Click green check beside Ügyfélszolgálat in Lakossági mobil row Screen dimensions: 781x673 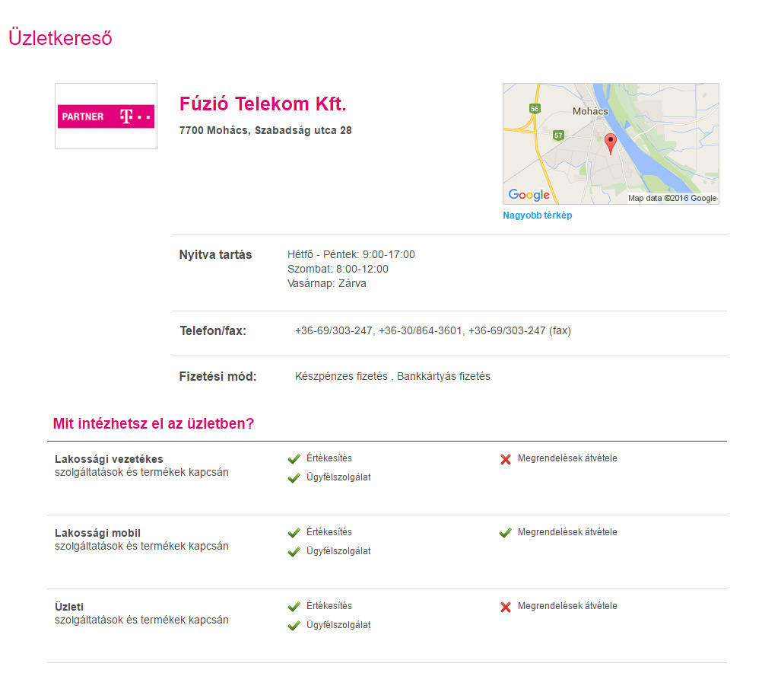(x=294, y=551)
